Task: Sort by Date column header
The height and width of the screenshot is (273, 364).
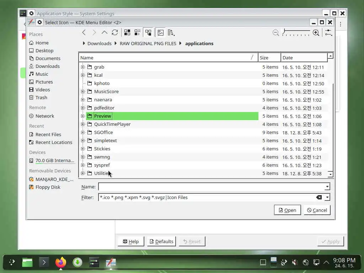Action: pyautogui.click(x=304, y=58)
